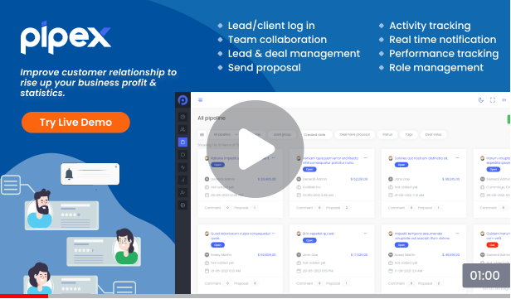This screenshot has height=299, width=511.
Task: Select the highlighted pipeline sidebar icon
Action: pos(182,142)
